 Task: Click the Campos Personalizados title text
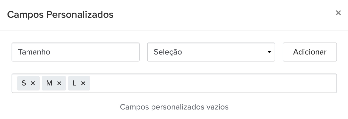pos(60,15)
